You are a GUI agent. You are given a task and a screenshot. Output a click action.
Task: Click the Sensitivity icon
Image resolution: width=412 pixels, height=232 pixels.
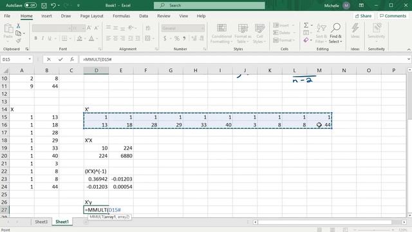click(376, 32)
